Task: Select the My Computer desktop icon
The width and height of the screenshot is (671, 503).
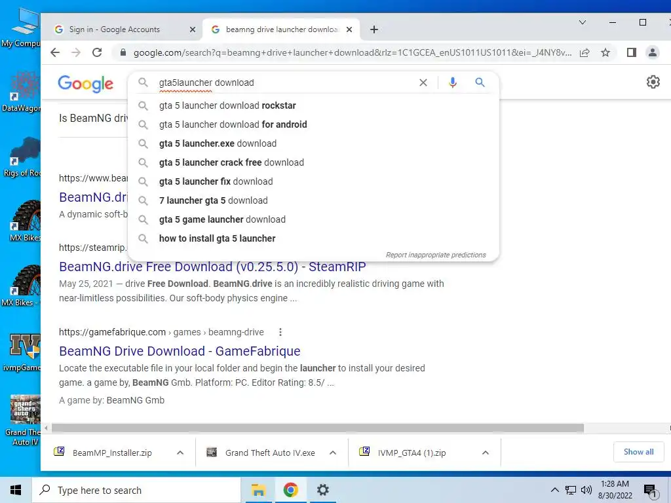Action: (23, 28)
